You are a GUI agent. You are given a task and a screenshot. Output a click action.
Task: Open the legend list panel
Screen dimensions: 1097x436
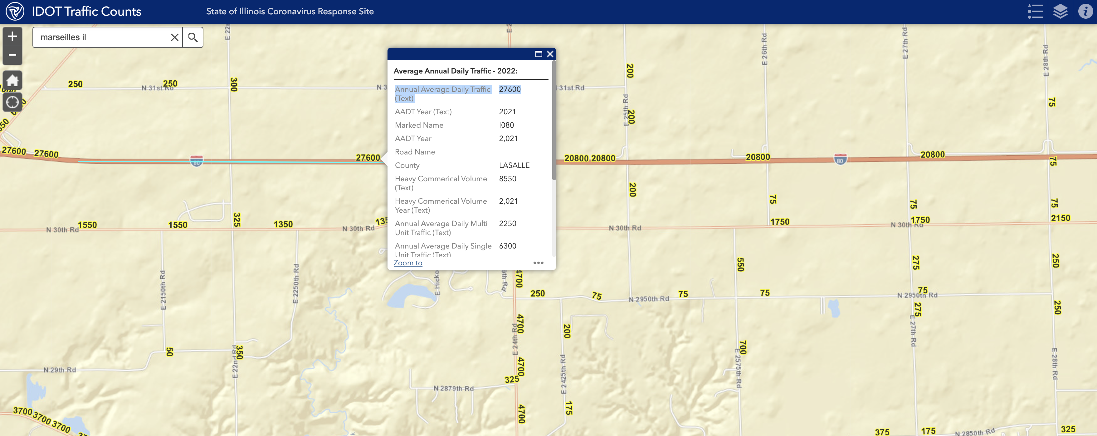coord(1035,12)
